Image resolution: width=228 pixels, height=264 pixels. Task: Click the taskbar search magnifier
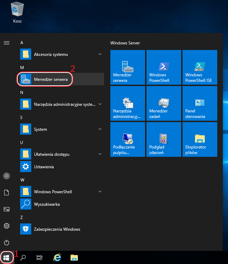point(23,257)
